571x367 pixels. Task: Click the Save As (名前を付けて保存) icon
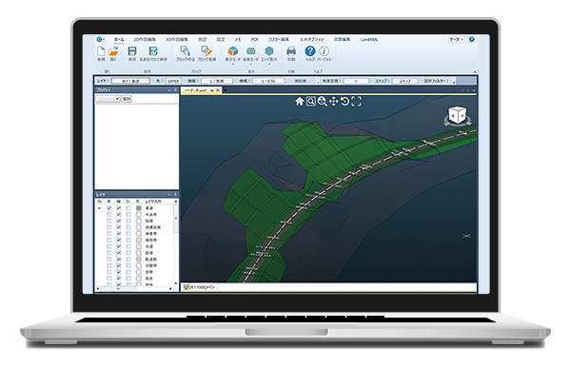pyautogui.click(x=153, y=51)
